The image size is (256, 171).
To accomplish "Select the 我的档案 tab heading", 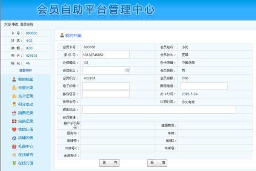I will 73,35.
